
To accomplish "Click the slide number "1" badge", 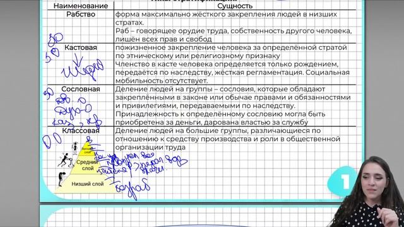I will click(343, 182).
